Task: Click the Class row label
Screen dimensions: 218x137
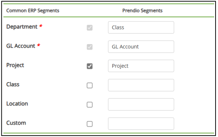Action: pos(13,84)
